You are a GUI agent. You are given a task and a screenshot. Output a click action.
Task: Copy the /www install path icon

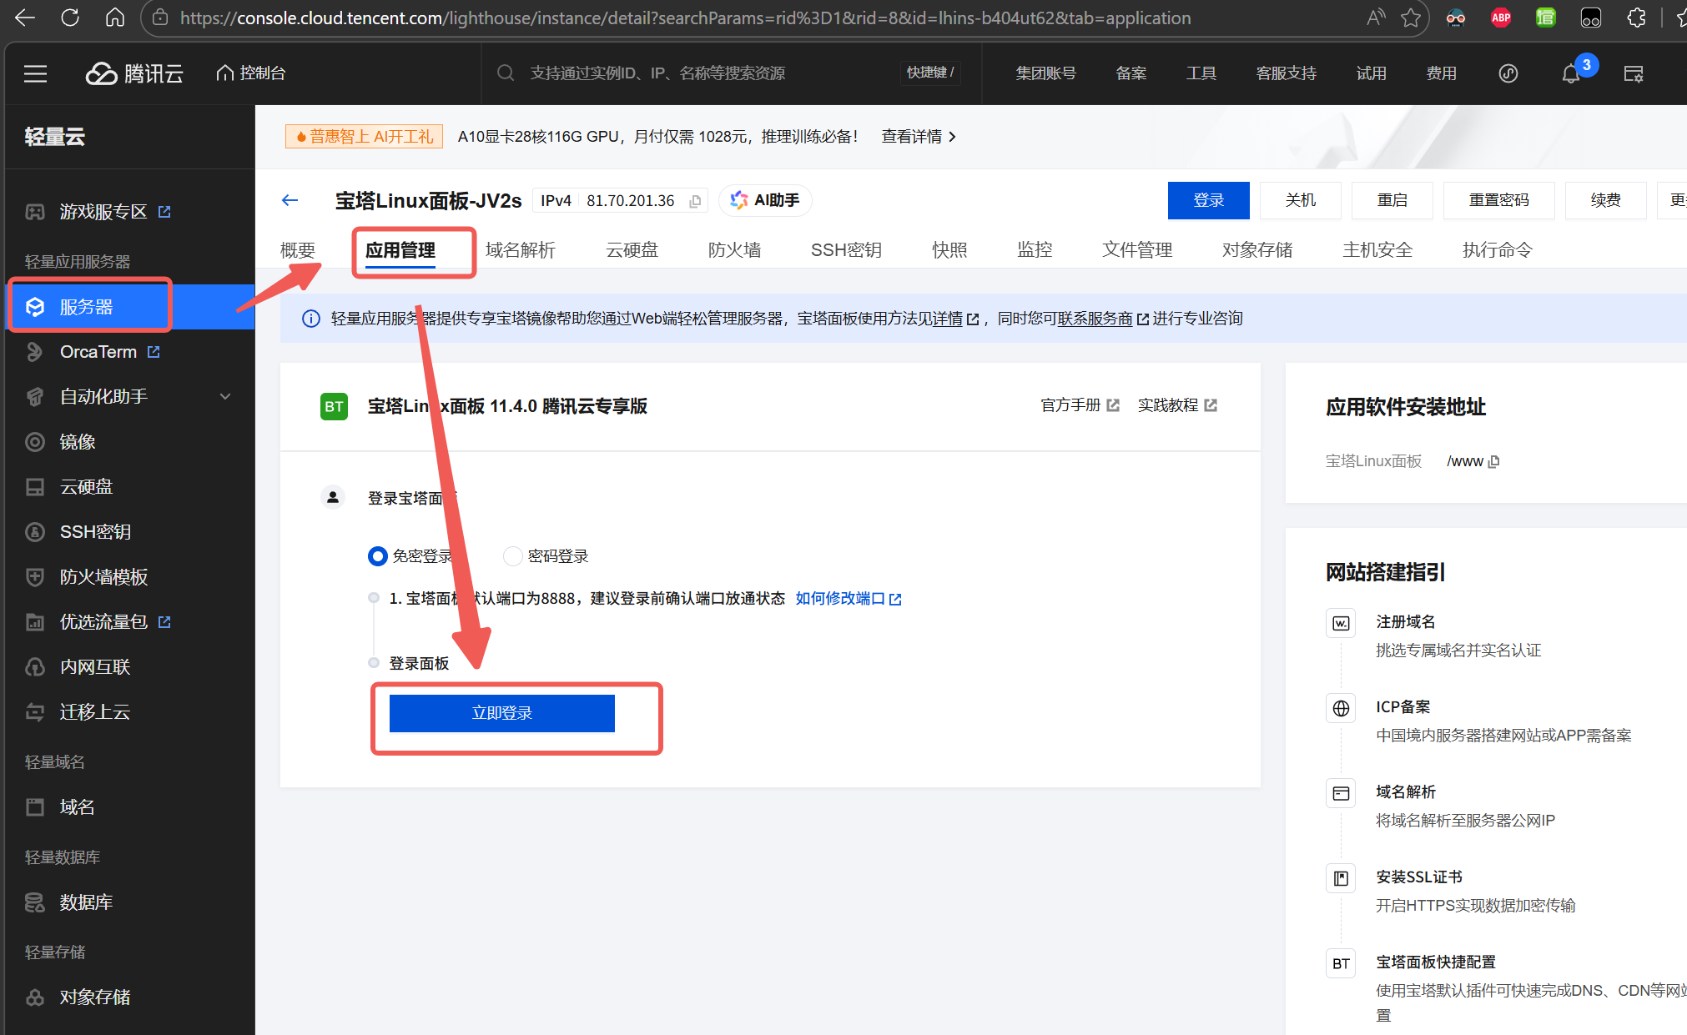pyautogui.click(x=1494, y=461)
